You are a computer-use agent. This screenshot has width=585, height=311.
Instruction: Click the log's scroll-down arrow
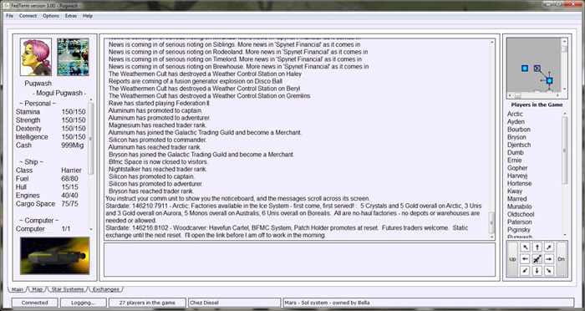point(491,237)
